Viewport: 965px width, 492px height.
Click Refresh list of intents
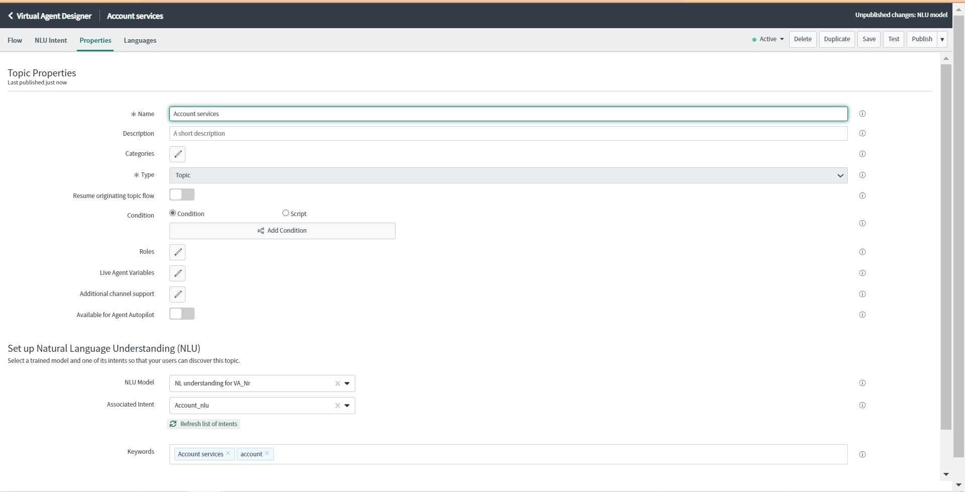(x=204, y=424)
